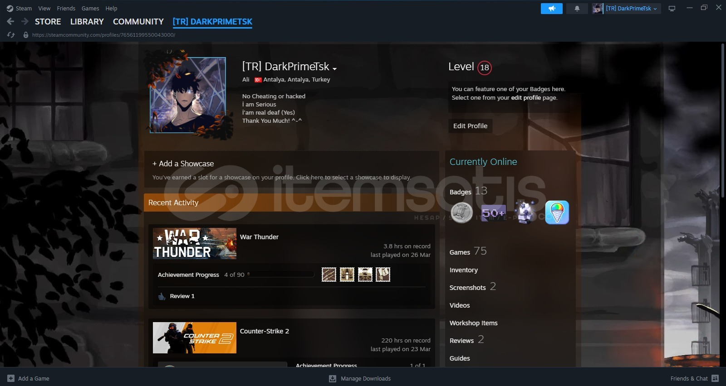Click the level 18 badge circle
Screen dimensions: 726x386
tap(485, 68)
